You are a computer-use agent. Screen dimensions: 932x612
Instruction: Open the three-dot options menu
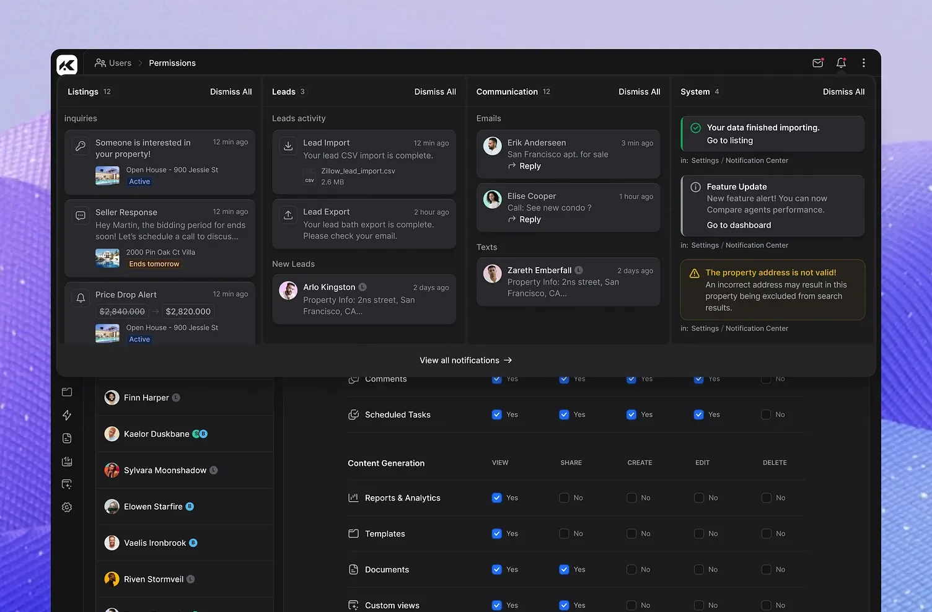[863, 63]
